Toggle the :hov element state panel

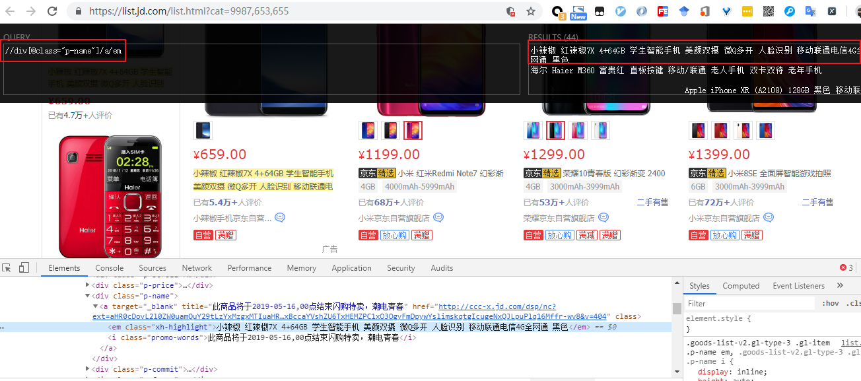point(830,304)
